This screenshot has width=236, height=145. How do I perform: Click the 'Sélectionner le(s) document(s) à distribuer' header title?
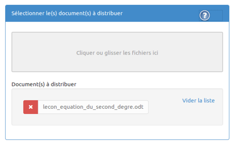click(67, 13)
